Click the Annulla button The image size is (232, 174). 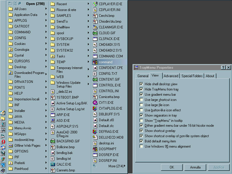[x=195, y=167]
